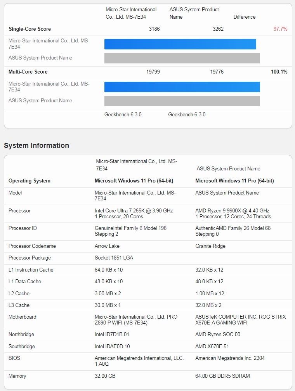Select the PRO Z890-P WIFI motherboard text
This screenshot has width=295, height=391.
(136, 320)
